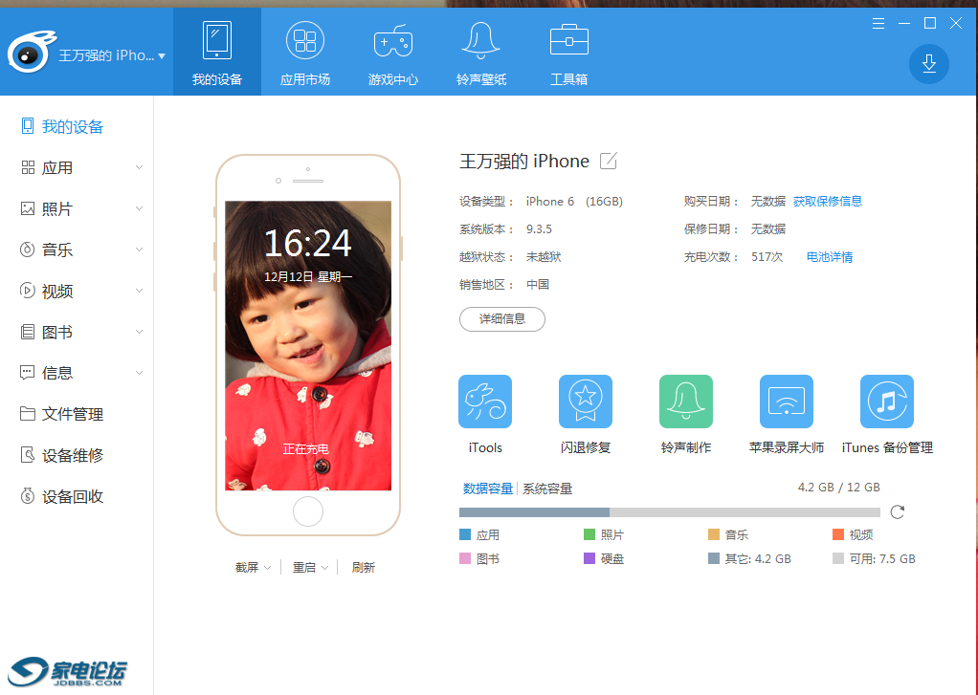Image resolution: width=978 pixels, height=695 pixels.
Task: Click the 设备回收 money bag icon
Action: tap(28, 496)
